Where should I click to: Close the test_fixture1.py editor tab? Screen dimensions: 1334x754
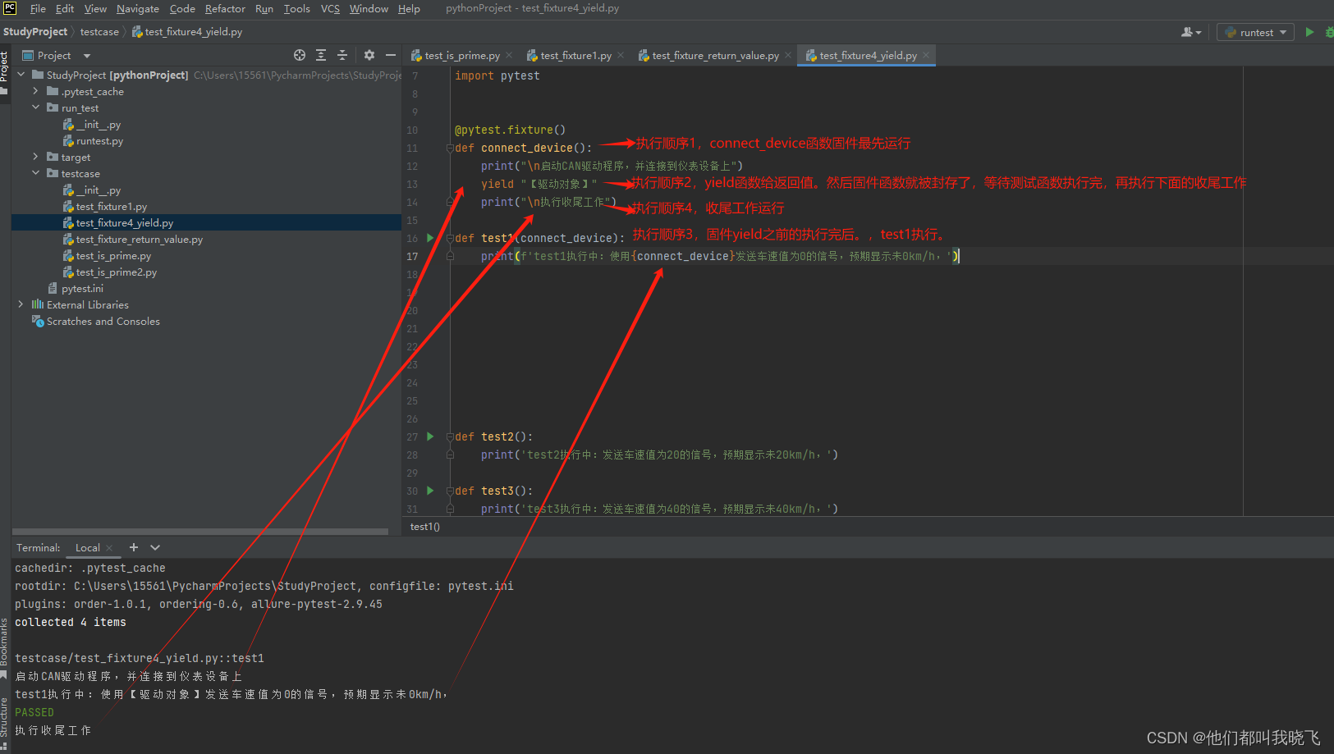[x=621, y=55]
